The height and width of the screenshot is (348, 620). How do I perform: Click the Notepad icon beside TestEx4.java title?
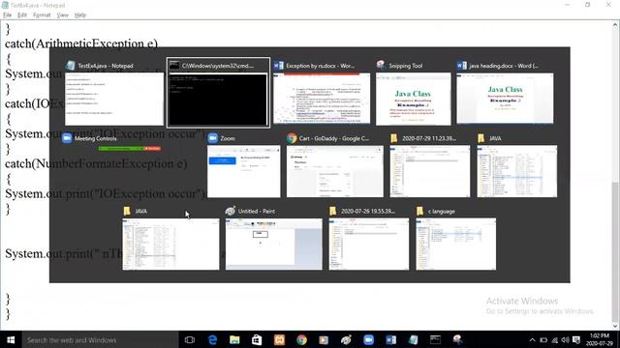click(x=71, y=66)
